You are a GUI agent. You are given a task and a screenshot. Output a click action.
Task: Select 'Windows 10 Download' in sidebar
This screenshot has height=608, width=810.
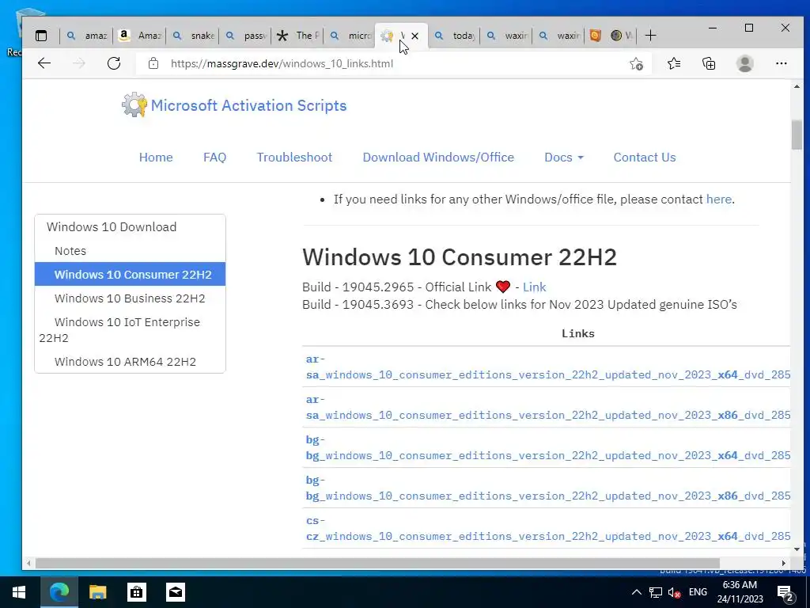point(112,227)
